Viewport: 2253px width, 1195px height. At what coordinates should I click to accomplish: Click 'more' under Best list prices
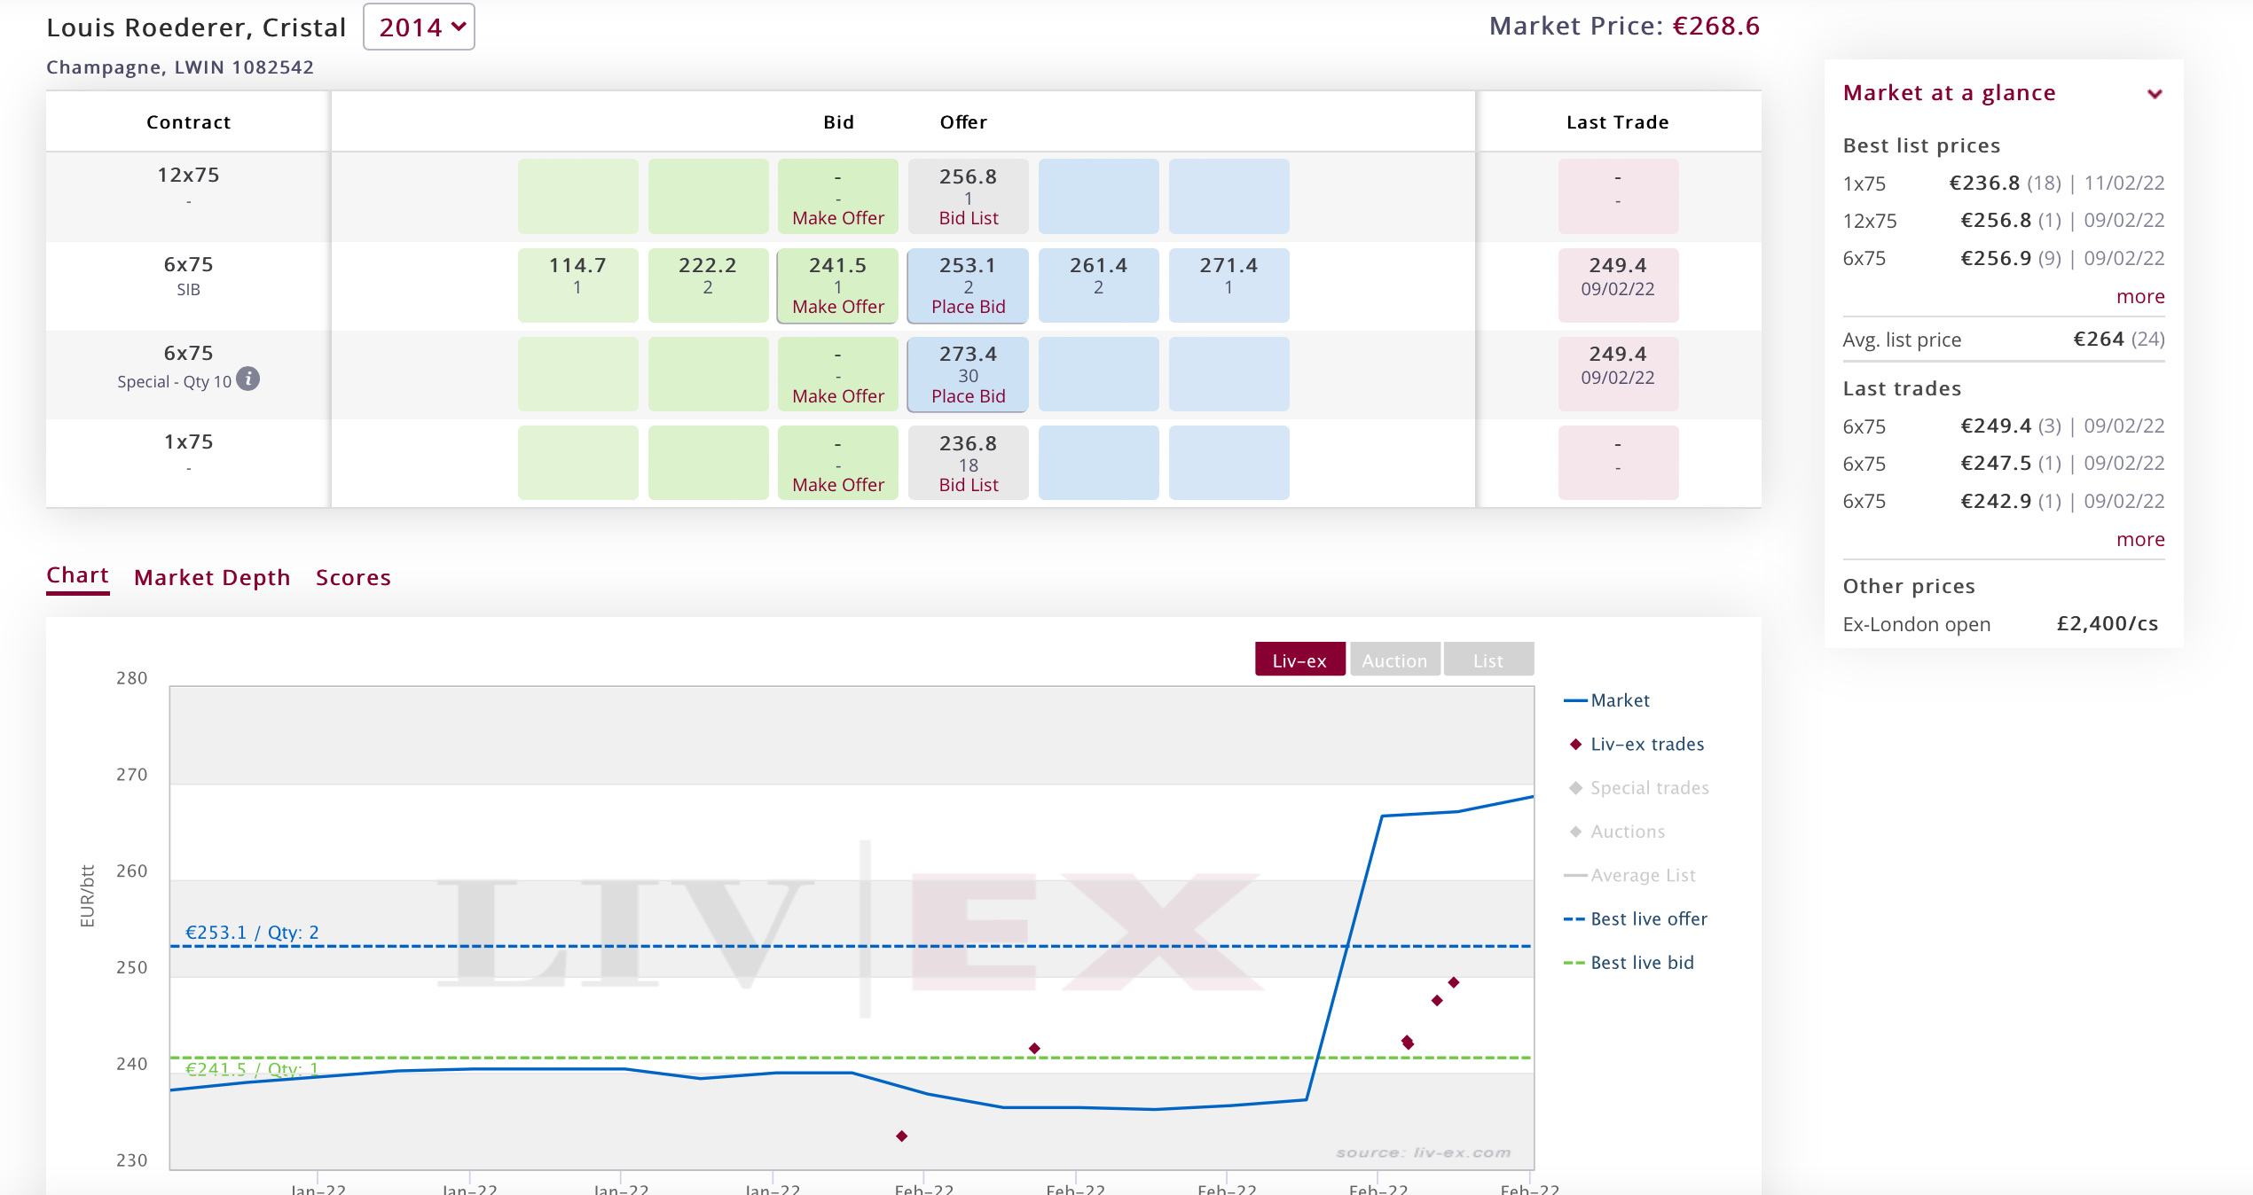[2140, 297]
